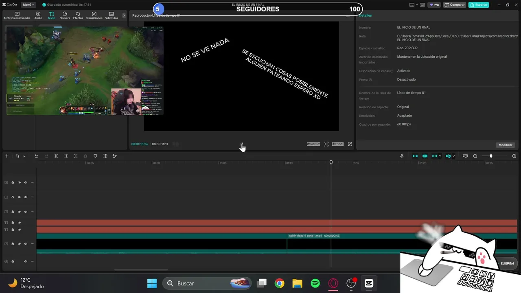
Task: Go to the Efectos tab
Action: coord(78,15)
